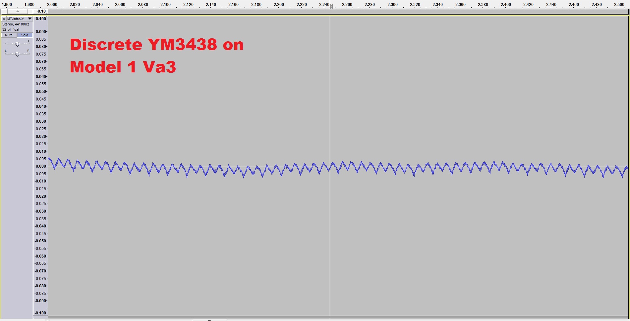The image size is (630, 321).
Task: Toggle Solo on the MT-Intro-Y track
Action: (25, 35)
